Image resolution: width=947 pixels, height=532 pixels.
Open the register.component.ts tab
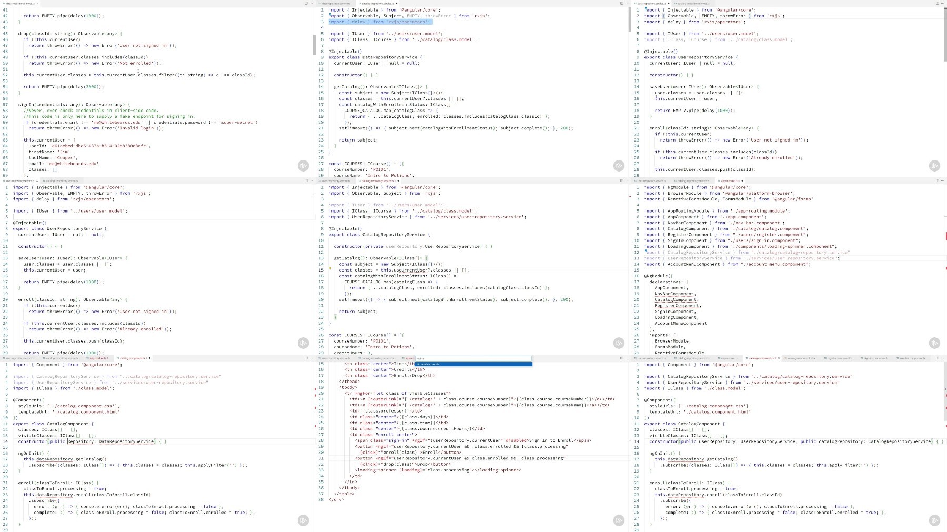point(839,358)
